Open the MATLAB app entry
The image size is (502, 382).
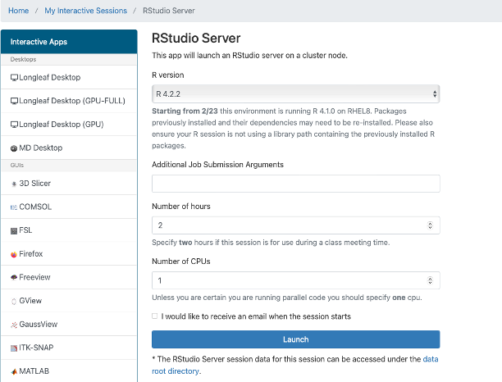69,371
